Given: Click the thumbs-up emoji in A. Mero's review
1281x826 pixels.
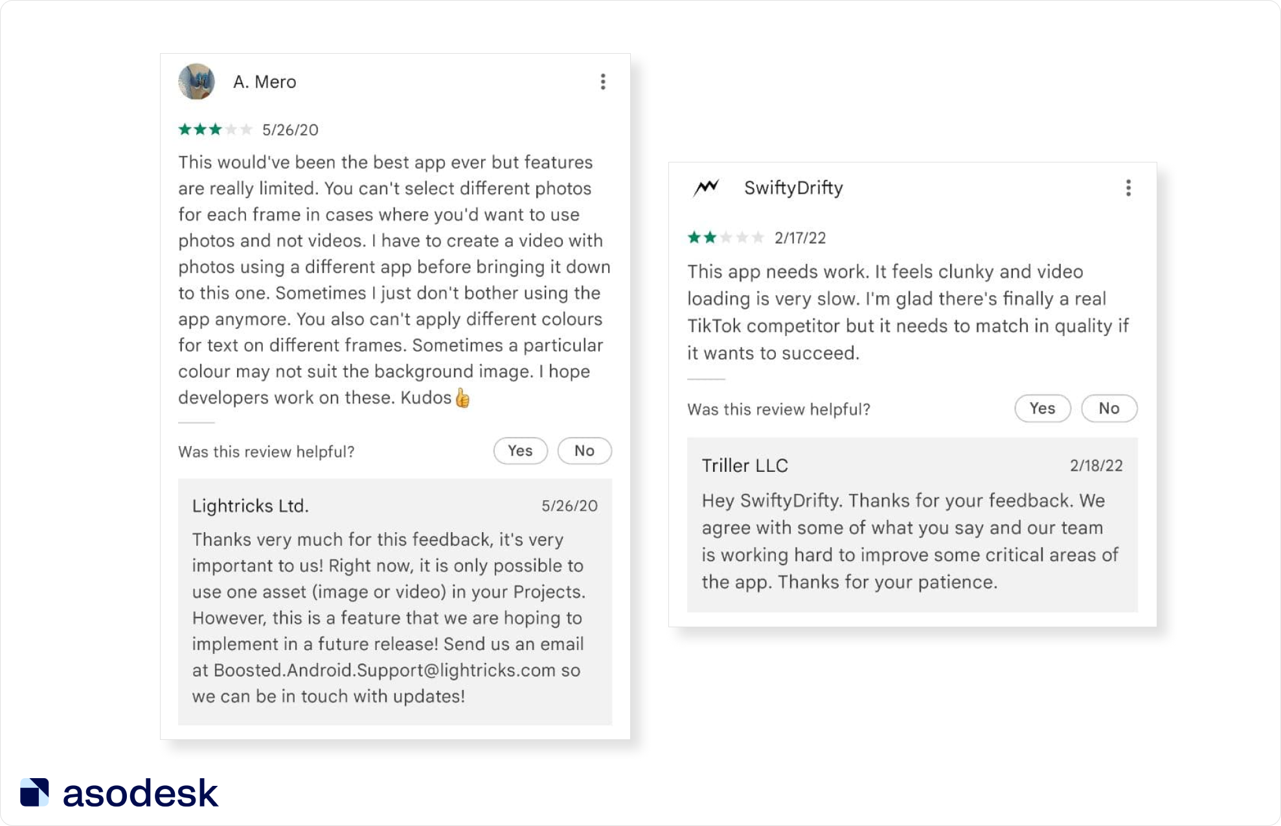Looking at the screenshot, I should 462,397.
